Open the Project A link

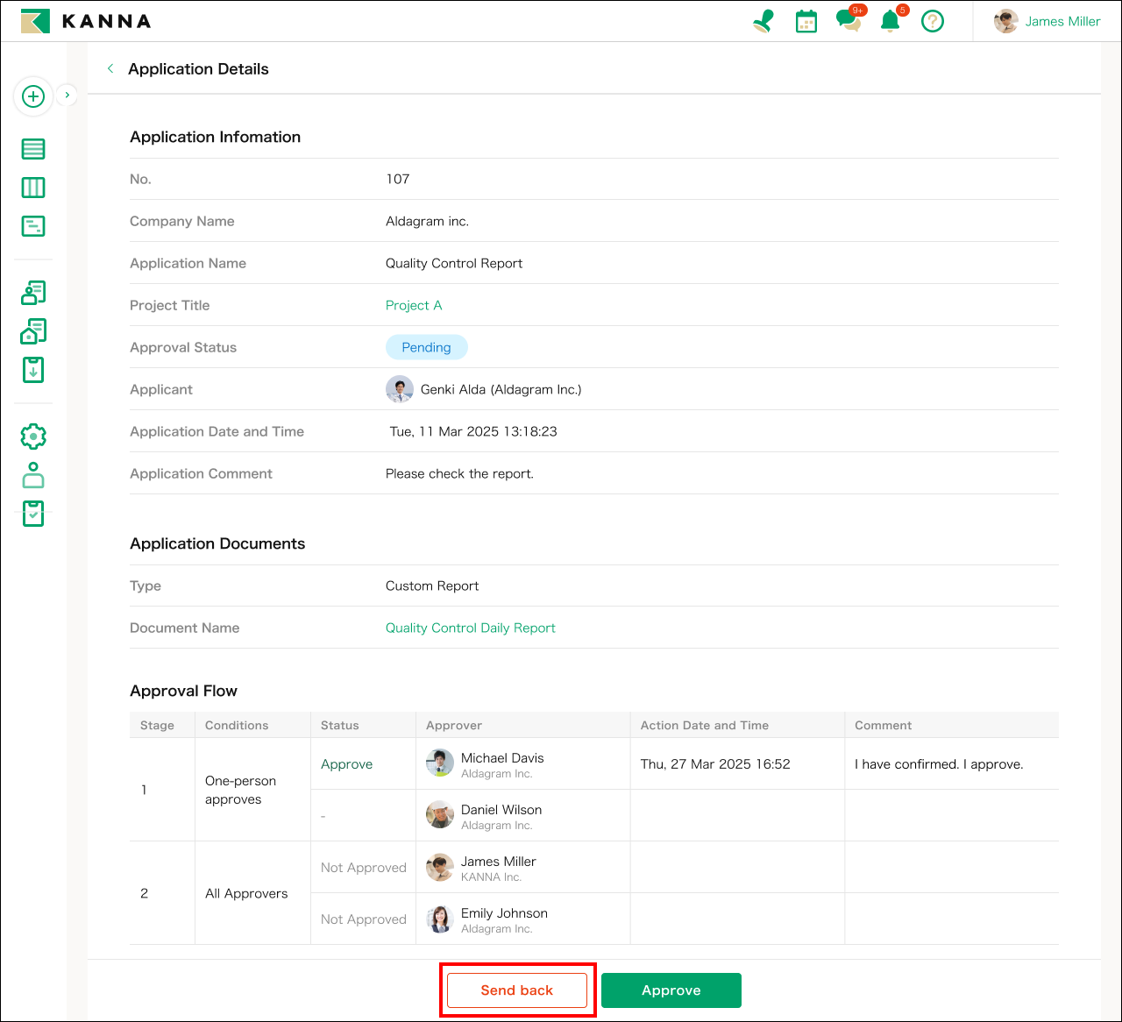(x=414, y=305)
